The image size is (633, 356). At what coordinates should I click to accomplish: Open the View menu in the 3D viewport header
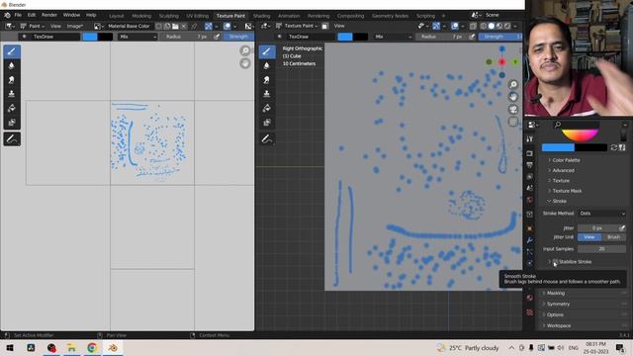[x=339, y=26]
